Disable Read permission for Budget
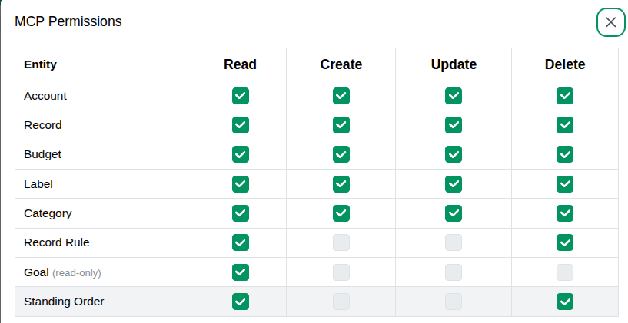628x323 pixels. (241, 154)
